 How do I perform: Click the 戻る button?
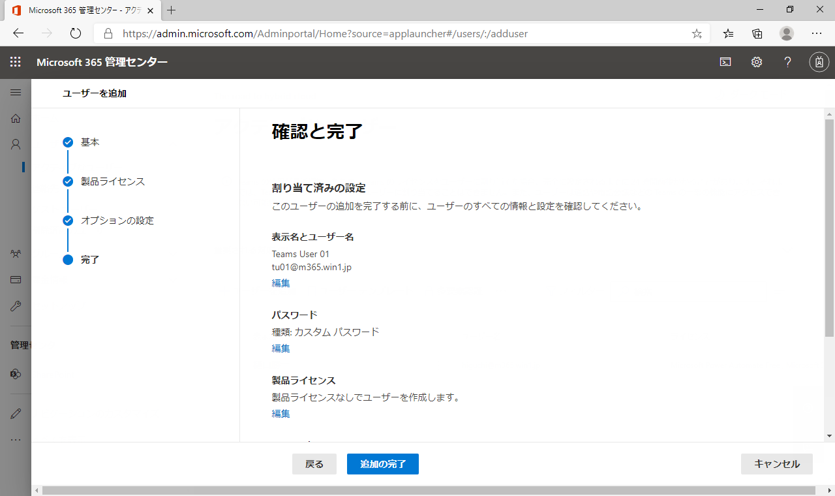(x=314, y=464)
